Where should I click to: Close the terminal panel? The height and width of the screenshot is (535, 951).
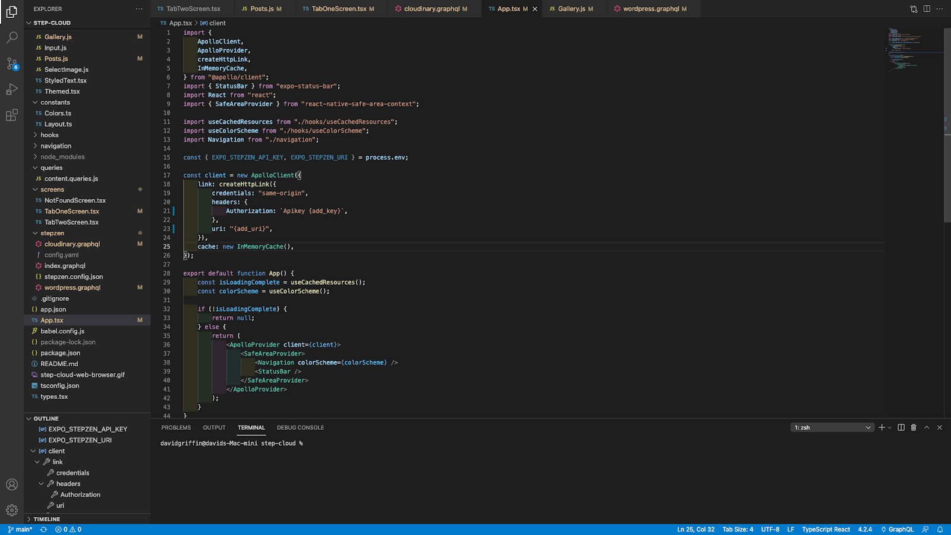(940, 427)
